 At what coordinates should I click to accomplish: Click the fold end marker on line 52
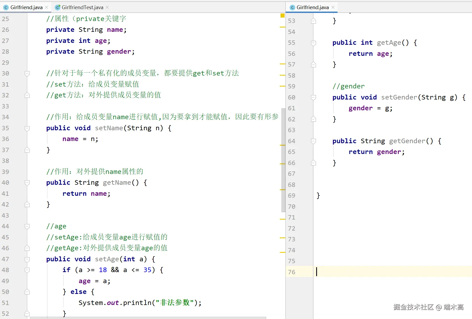coord(27,314)
